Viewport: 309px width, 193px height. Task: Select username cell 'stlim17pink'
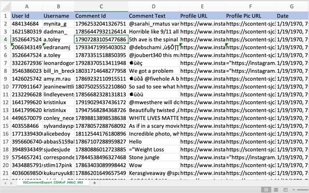[58, 165]
